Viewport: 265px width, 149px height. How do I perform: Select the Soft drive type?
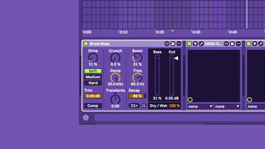pyautogui.click(x=93, y=71)
